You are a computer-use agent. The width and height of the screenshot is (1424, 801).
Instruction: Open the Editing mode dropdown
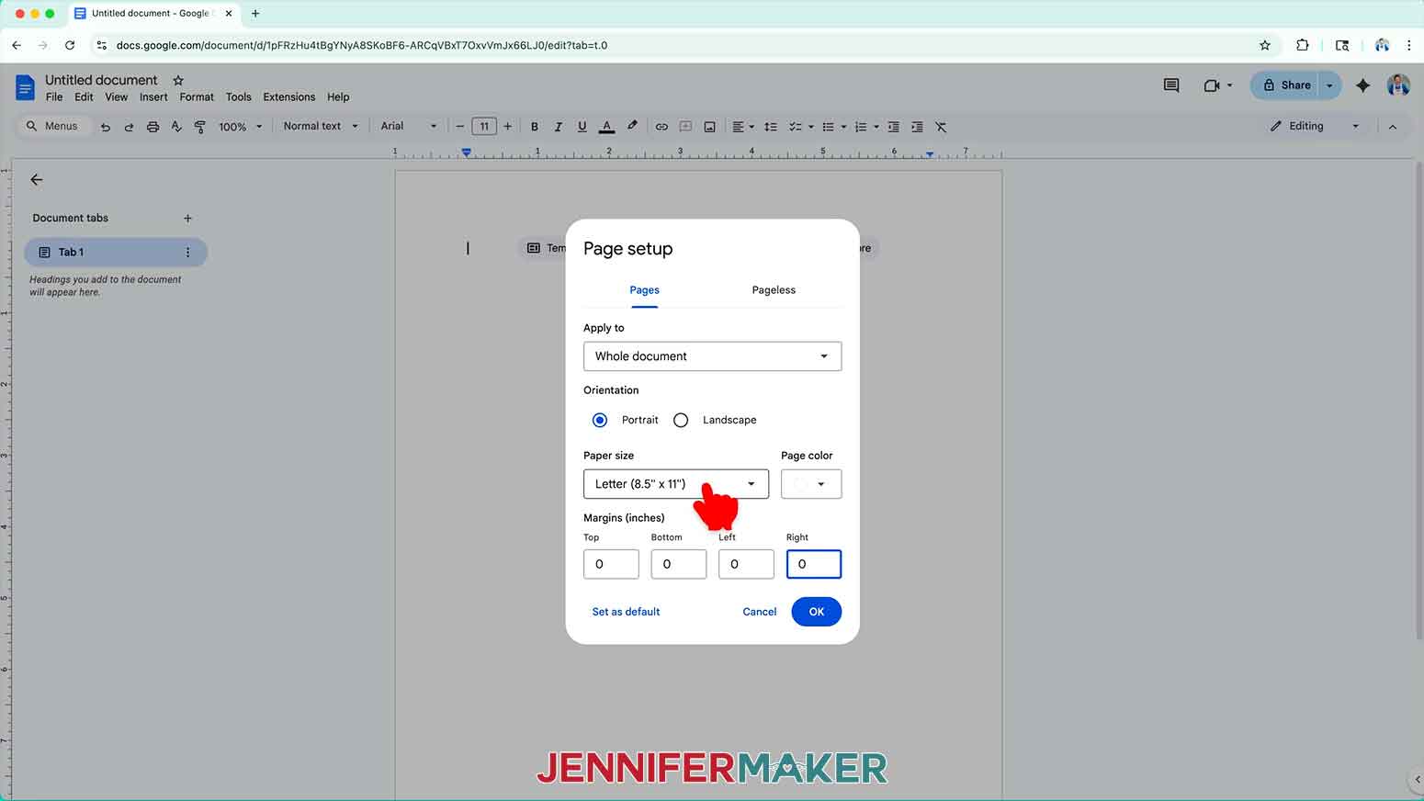point(1315,127)
